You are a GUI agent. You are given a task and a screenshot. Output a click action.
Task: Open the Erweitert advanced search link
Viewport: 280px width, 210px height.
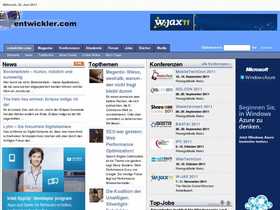(266, 48)
